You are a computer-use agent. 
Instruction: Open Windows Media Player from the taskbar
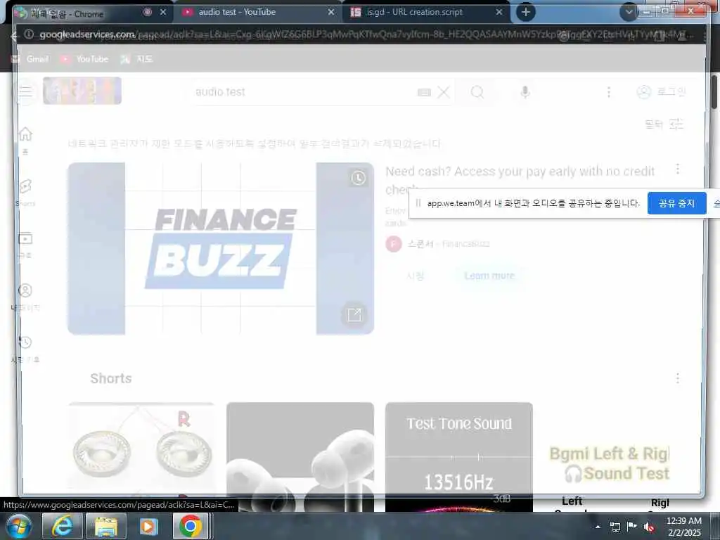coord(148,526)
